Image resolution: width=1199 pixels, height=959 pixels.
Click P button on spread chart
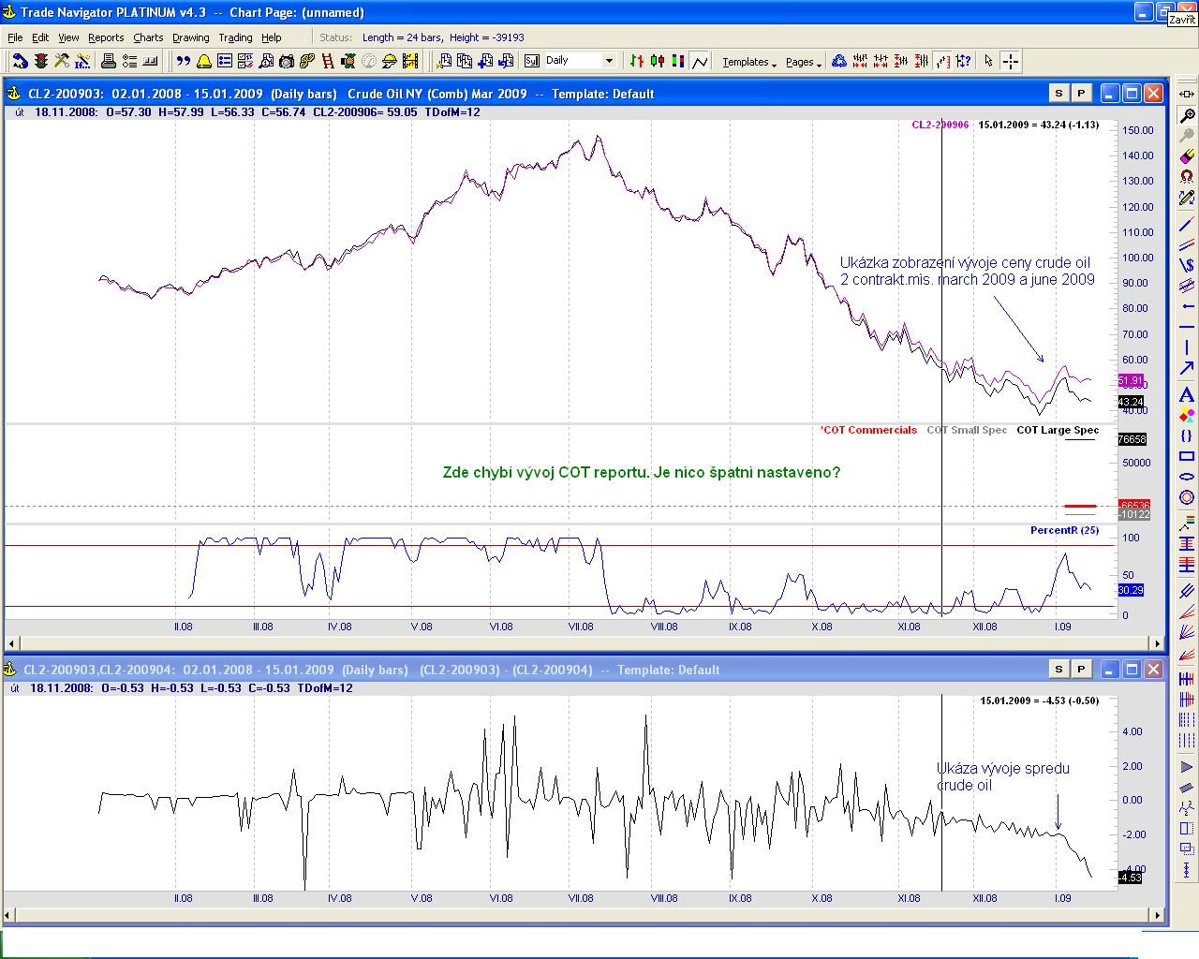coord(1081,669)
